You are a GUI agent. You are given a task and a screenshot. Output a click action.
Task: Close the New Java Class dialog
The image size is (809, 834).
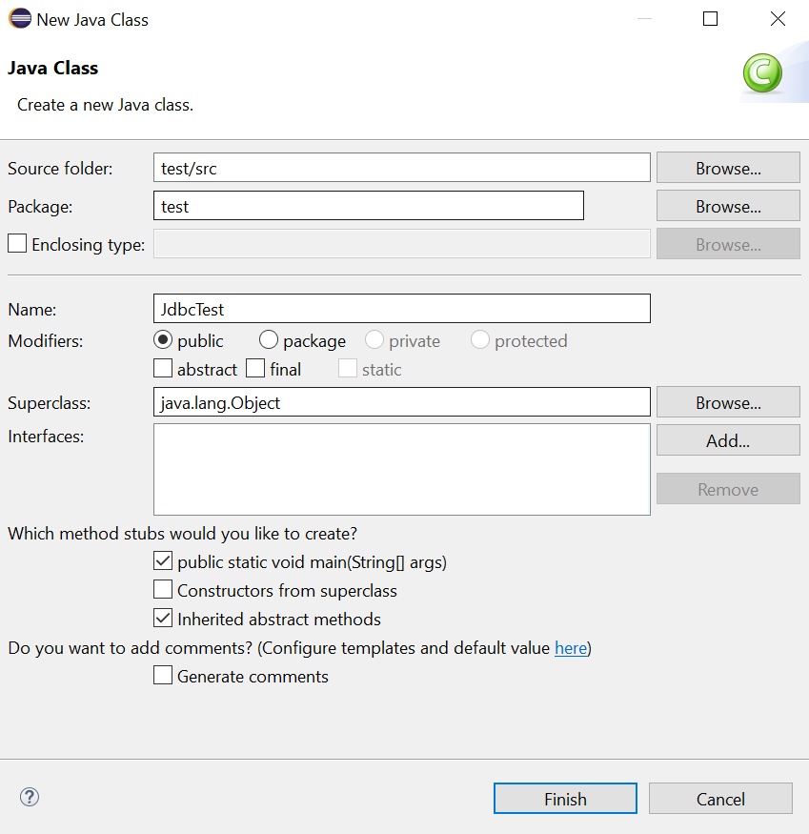click(778, 19)
